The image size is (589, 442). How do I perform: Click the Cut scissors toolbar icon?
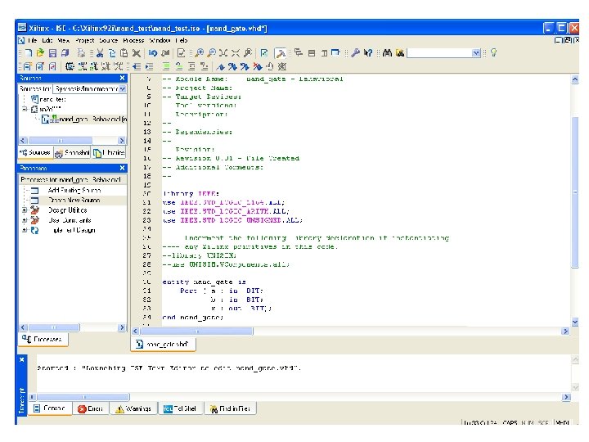(101, 52)
